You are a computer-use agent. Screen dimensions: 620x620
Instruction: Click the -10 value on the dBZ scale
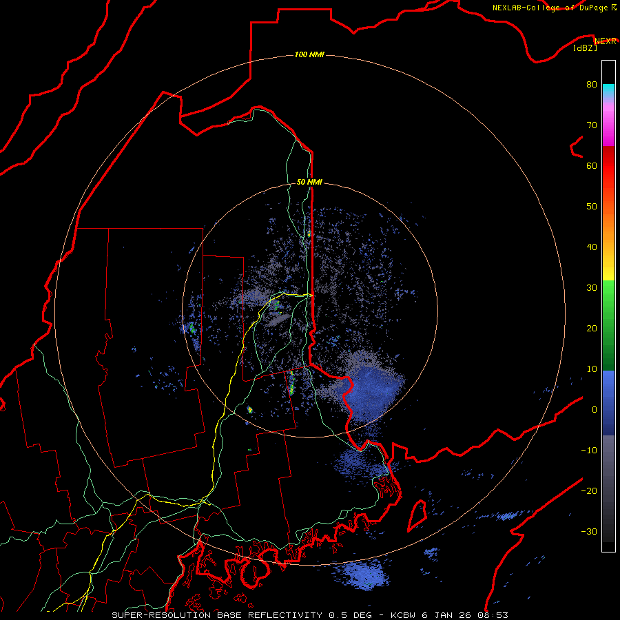click(589, 451)
